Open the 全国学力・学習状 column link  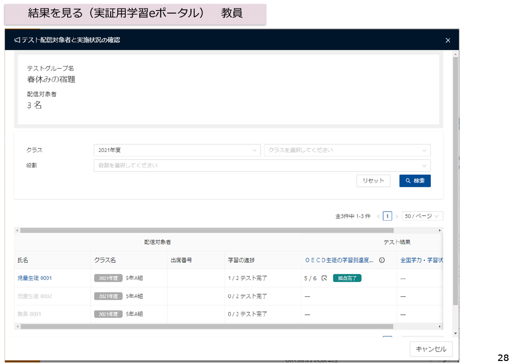(422, 260)
